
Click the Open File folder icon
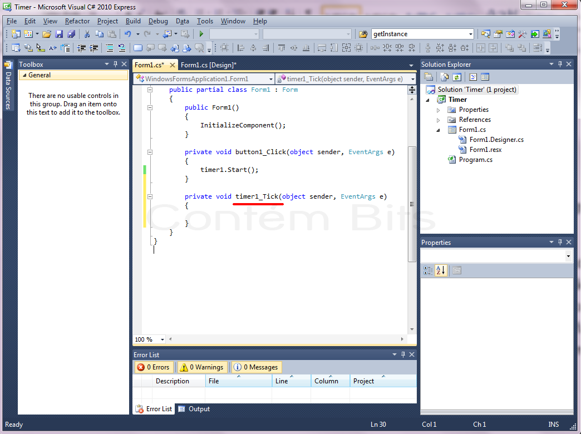tap(47, 34)
